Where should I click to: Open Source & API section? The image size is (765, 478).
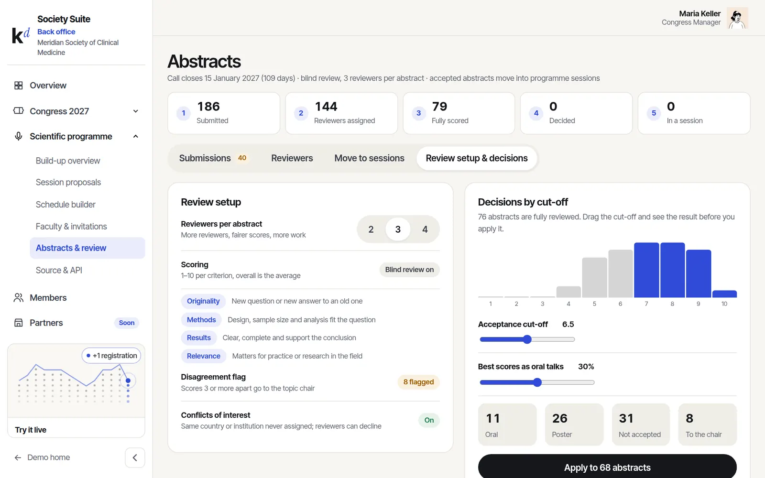[87, 270]
